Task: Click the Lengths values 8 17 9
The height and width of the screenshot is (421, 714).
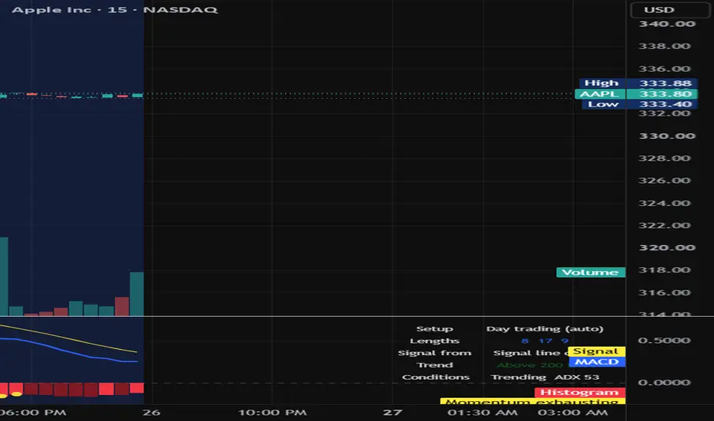Action: tap(545, 341)
